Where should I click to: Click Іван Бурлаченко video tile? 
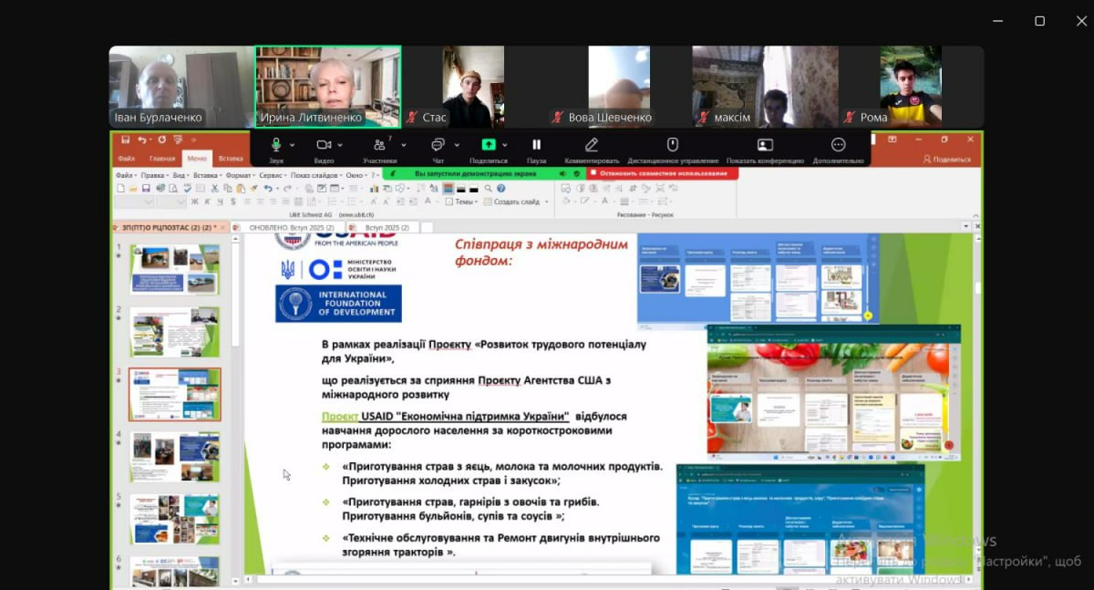[181, 87]
